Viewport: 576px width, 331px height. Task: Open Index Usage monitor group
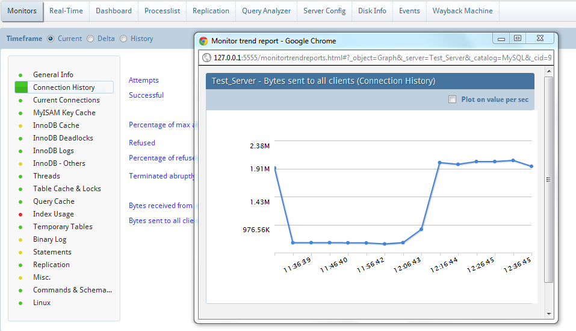53,214
